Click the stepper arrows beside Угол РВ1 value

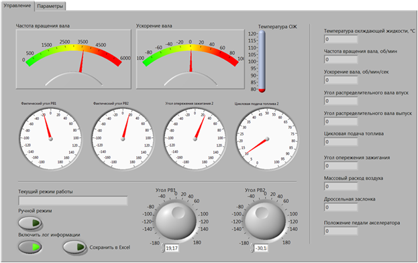point(162,249)
